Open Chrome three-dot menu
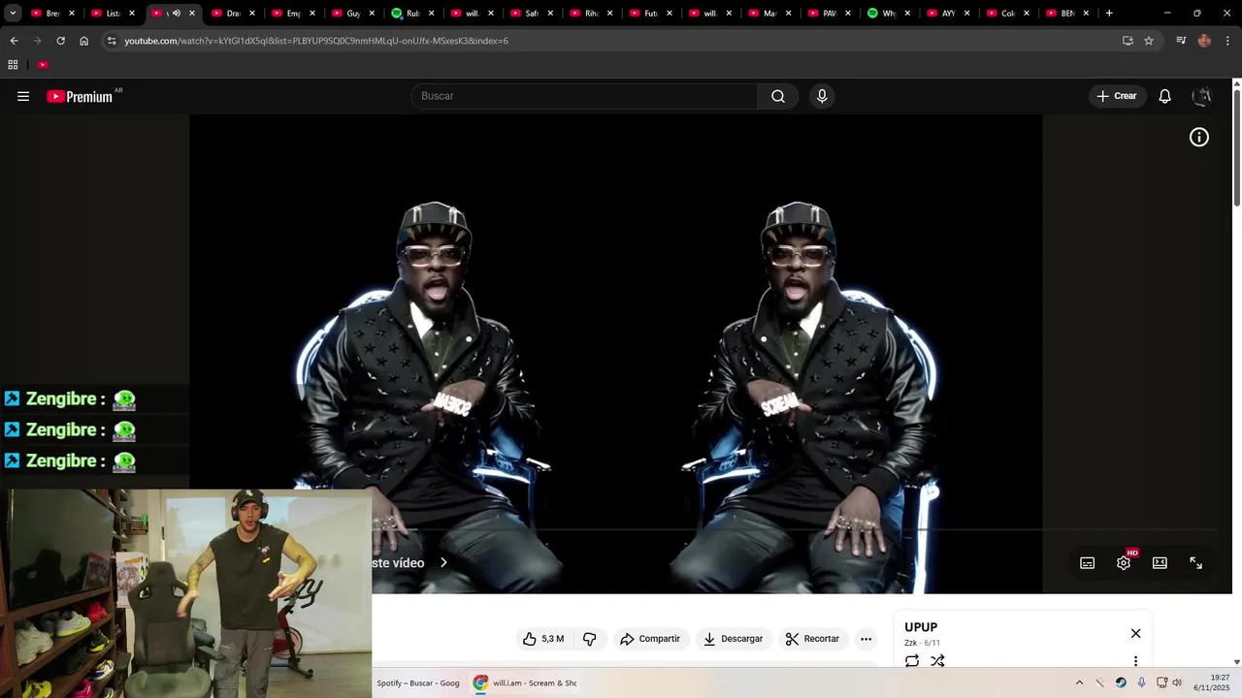Viewport: 1242px width, 698px height. click(1228, 41)
